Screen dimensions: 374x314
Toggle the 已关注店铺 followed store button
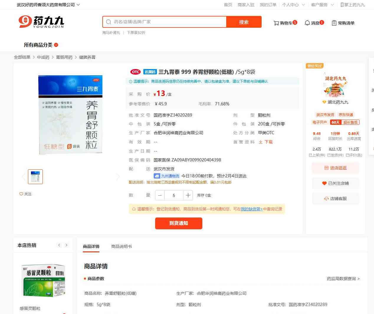pyautogui.click(x=335, y=183)
